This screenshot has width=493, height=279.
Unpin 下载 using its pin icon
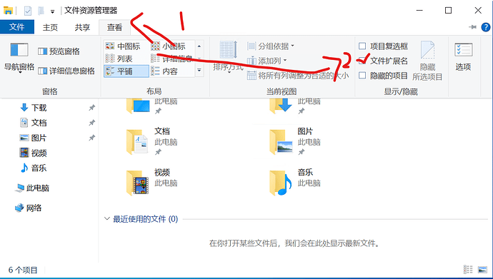point(91,108)
